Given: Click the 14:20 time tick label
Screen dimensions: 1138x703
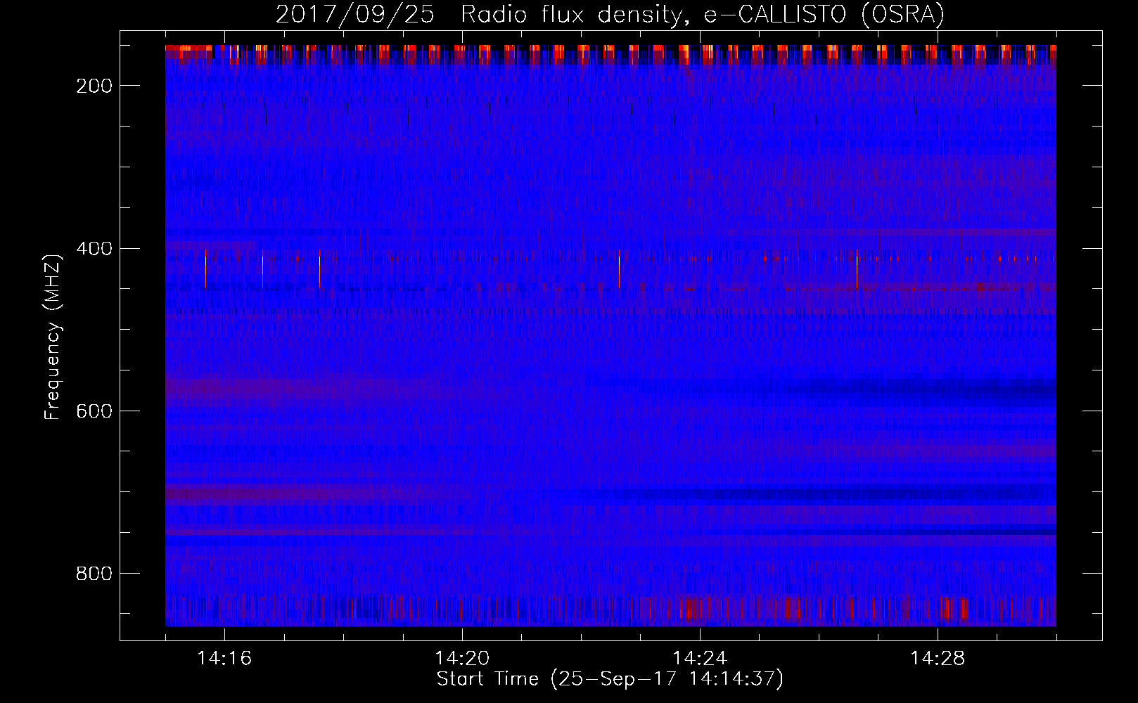Looking at the screenshot, I should 462,658.
